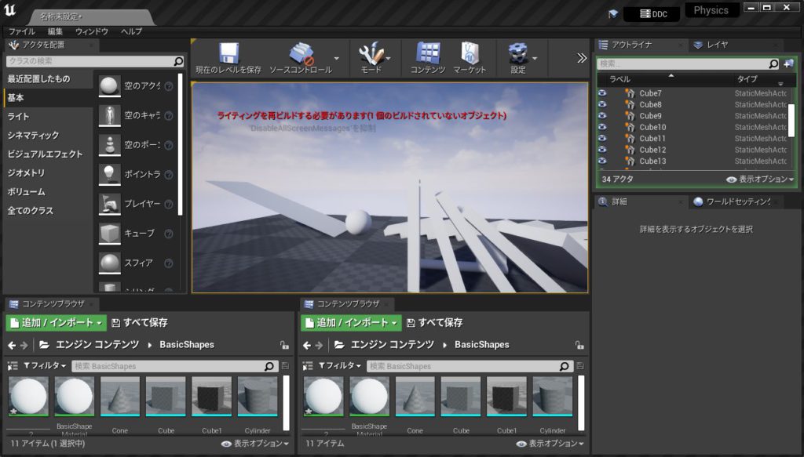Click すべて保存 in right content browser
This screenshot has height=457, width=804.
[434, 323]
